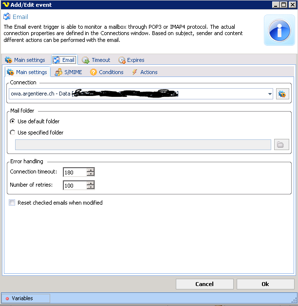Screen dimensions: 298x306
Task: Confirm with the Ok button
Action: click(x=265, y=284)
